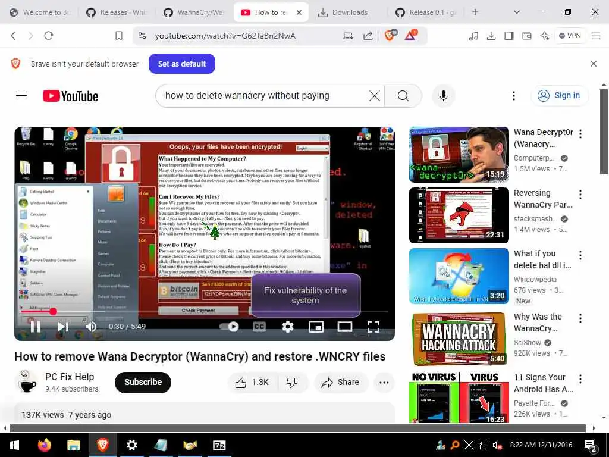Viewport: 609px width, 457px height.
Task: Open Brave Rewards triangle icon
Action: (x=410, y=35)
